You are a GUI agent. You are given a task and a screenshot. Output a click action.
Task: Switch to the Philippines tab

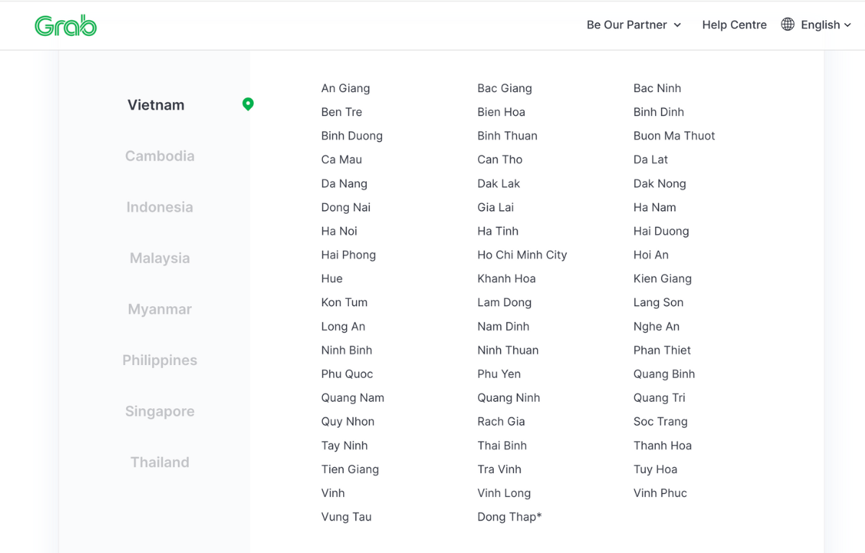pos(159,360)
